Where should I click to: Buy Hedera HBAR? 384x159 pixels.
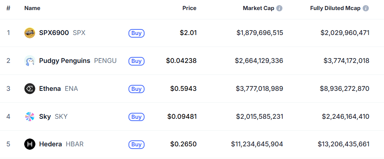(136, 144)
